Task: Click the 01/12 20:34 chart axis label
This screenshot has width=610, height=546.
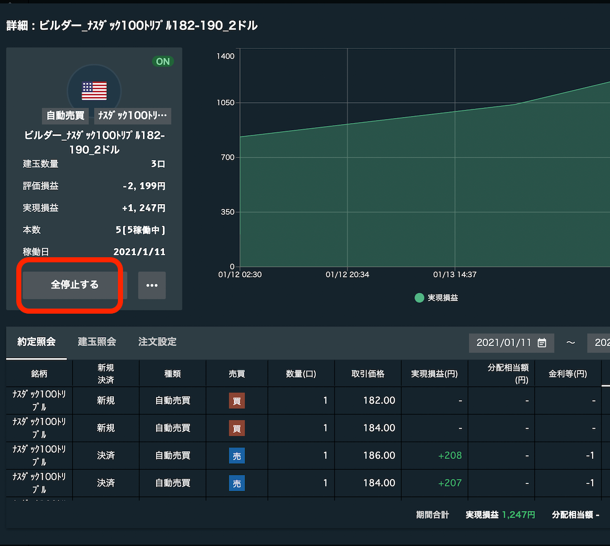Action: 347,275
